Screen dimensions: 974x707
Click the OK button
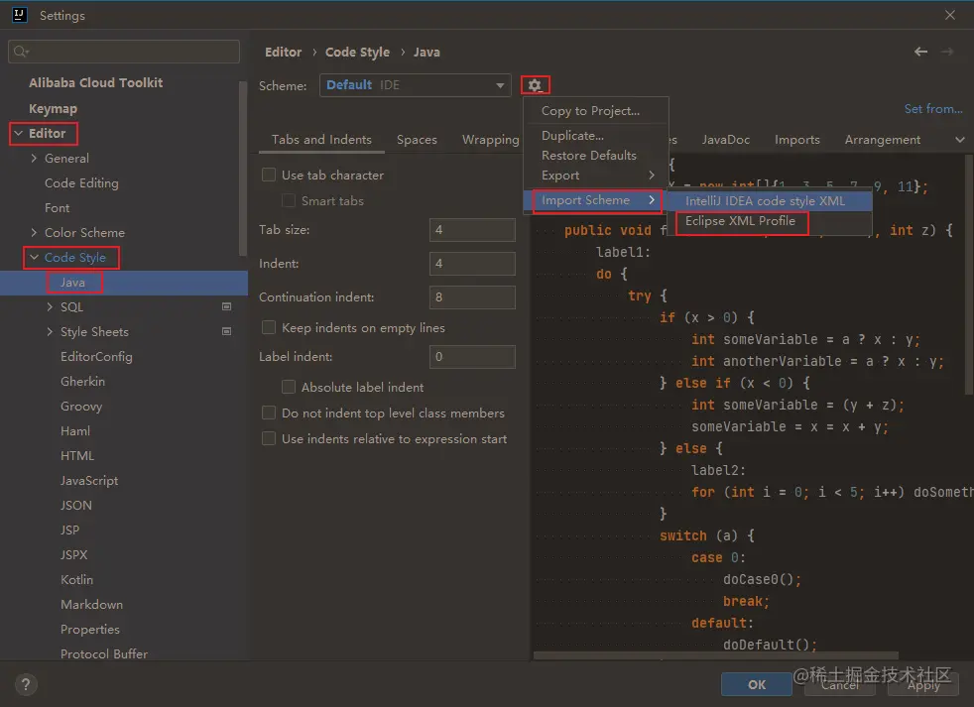(x=757, y=684)
